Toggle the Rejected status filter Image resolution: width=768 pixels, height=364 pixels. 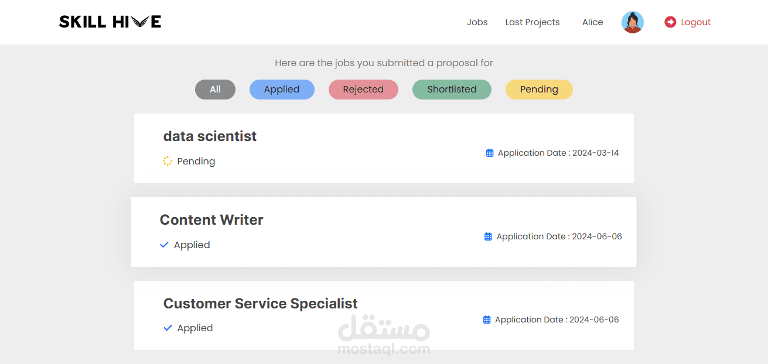pos(363,89)
